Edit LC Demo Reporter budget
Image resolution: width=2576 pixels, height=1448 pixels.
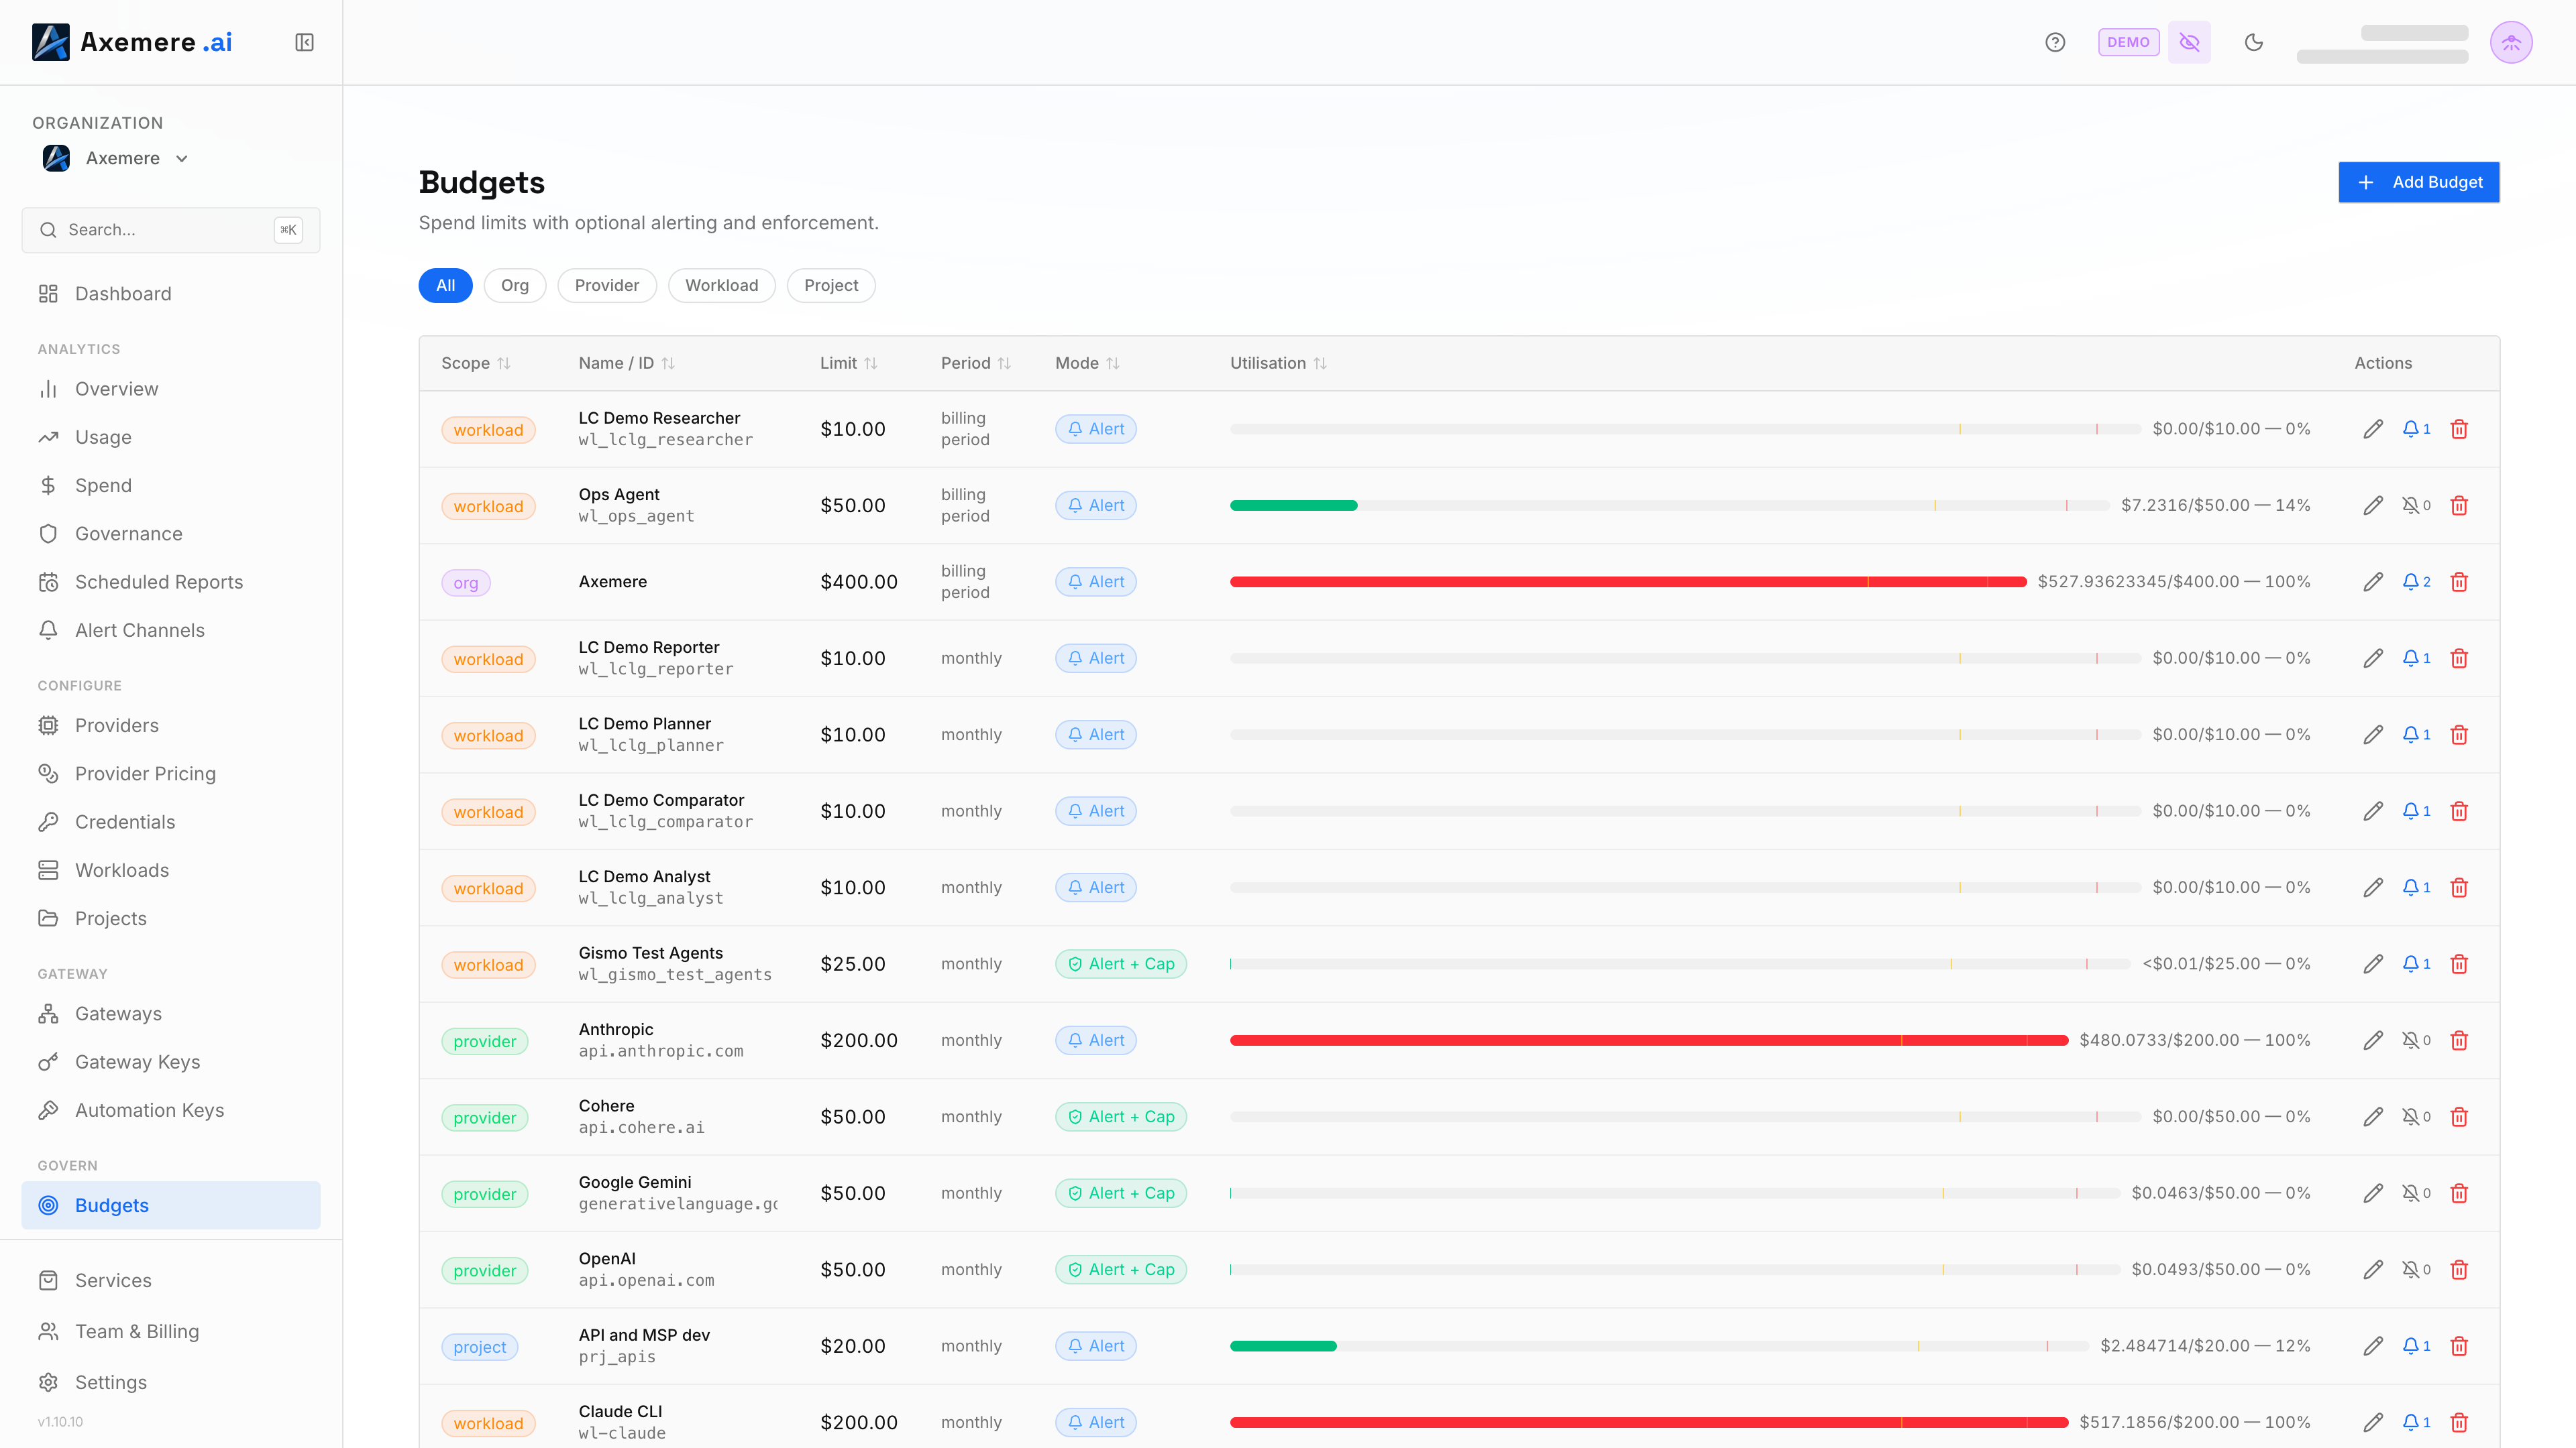[2373, 658]
